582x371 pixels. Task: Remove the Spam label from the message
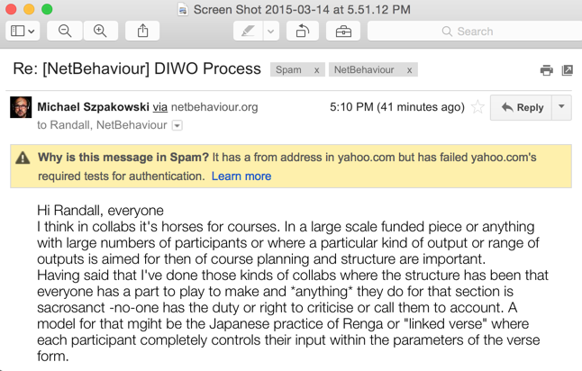coord(316,70)
